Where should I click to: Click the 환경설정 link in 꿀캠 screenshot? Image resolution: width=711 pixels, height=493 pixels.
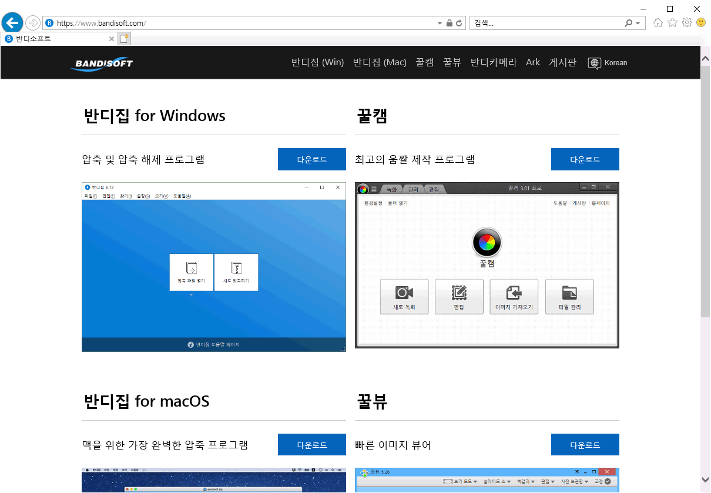[x=373, y=203]
